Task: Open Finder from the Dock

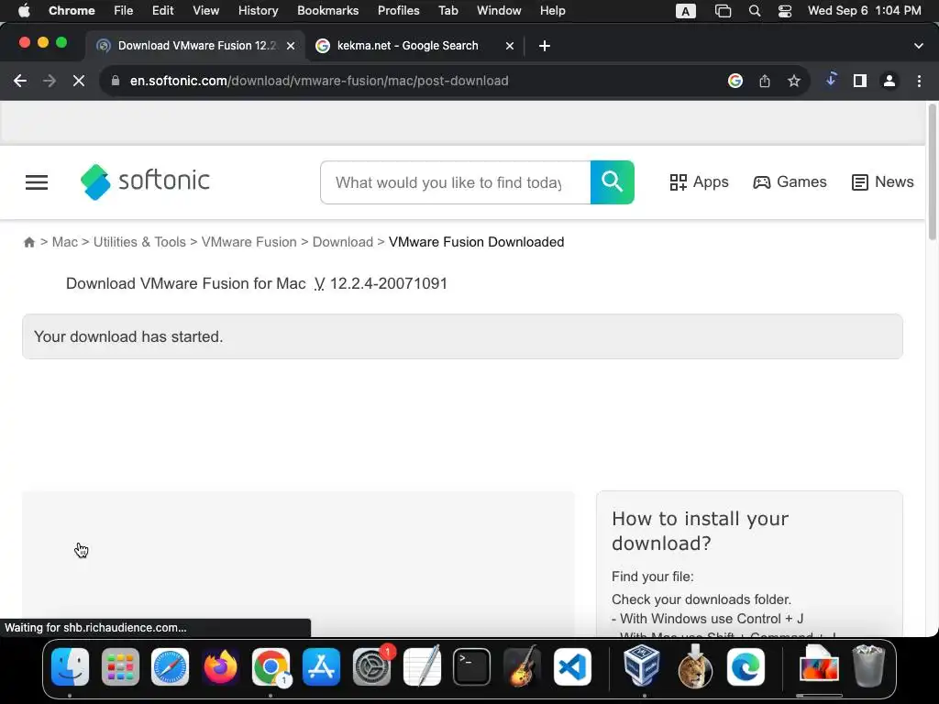Action: 70,667
